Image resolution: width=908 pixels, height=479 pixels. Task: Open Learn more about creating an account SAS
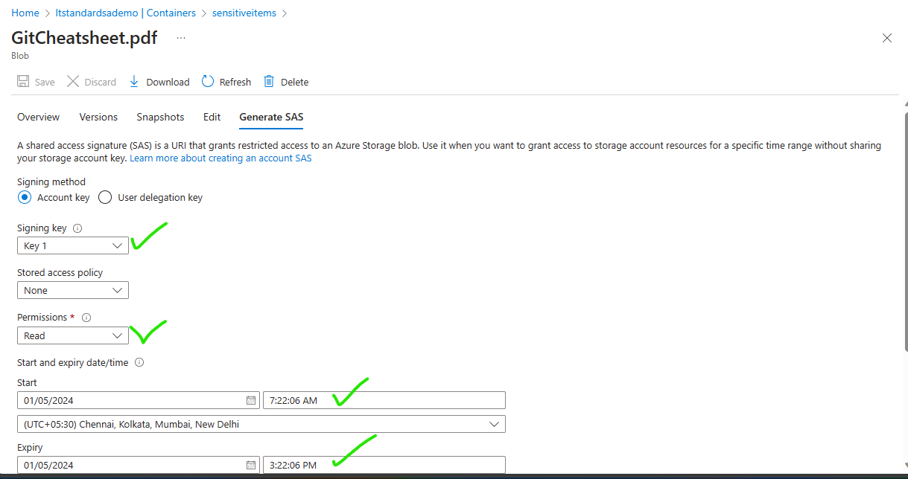click(x=220, y=158)
